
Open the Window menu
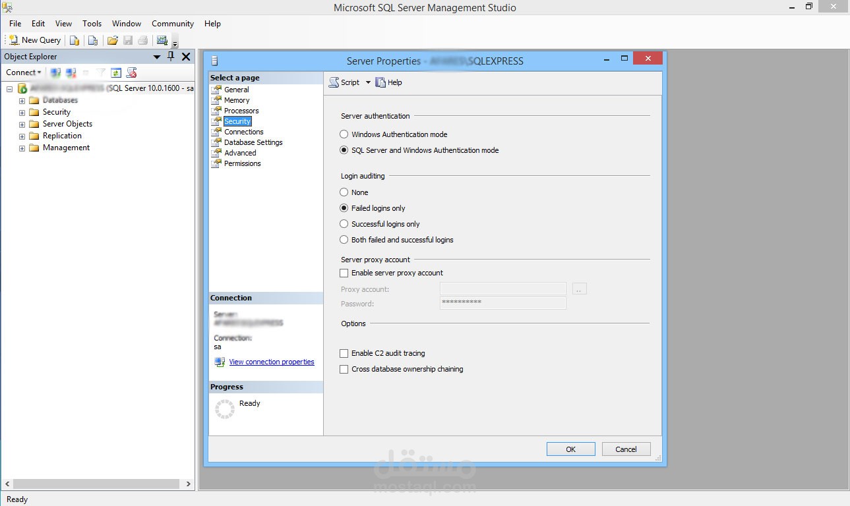tap(127, 24)
